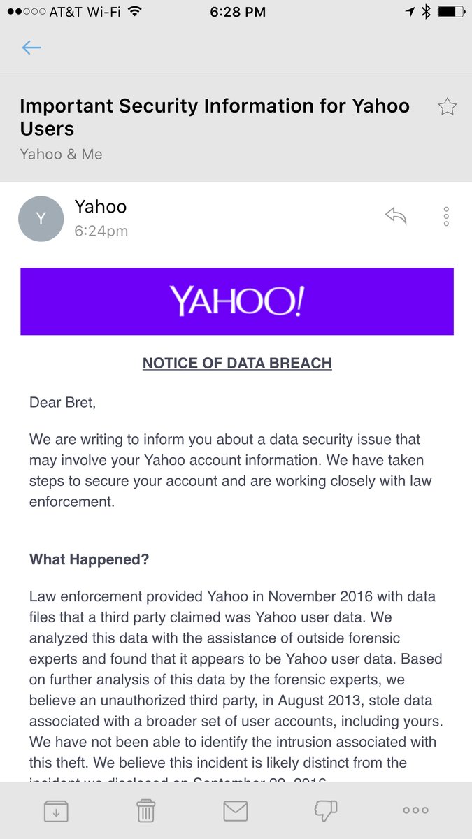Open more actions from the bottom ellipsis icon
The width and height of the screenshot is (472, 839).
pos(415,810)
